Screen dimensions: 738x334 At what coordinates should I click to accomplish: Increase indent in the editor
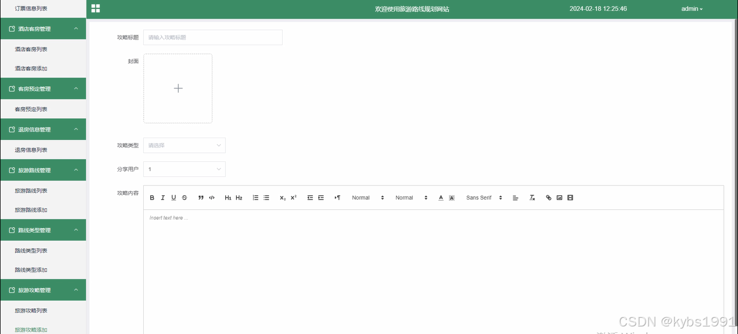[x=321, y=197]
